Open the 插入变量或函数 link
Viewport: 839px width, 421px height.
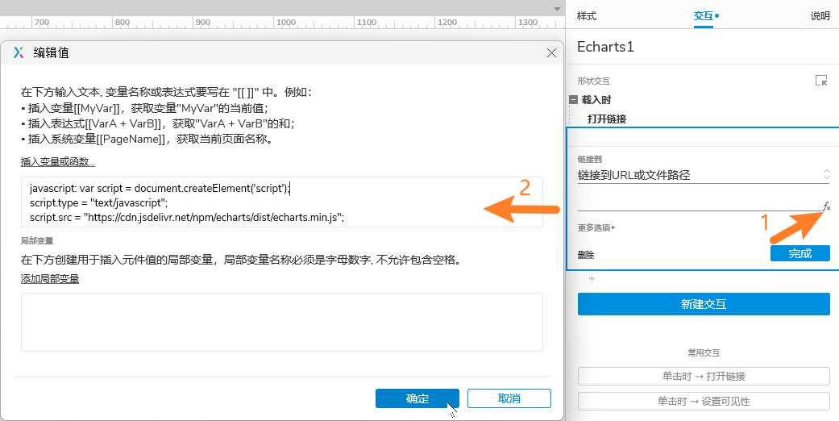[58, 162]
